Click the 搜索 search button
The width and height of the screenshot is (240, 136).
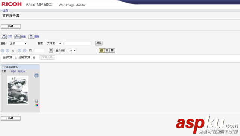[x=99, y=43]
